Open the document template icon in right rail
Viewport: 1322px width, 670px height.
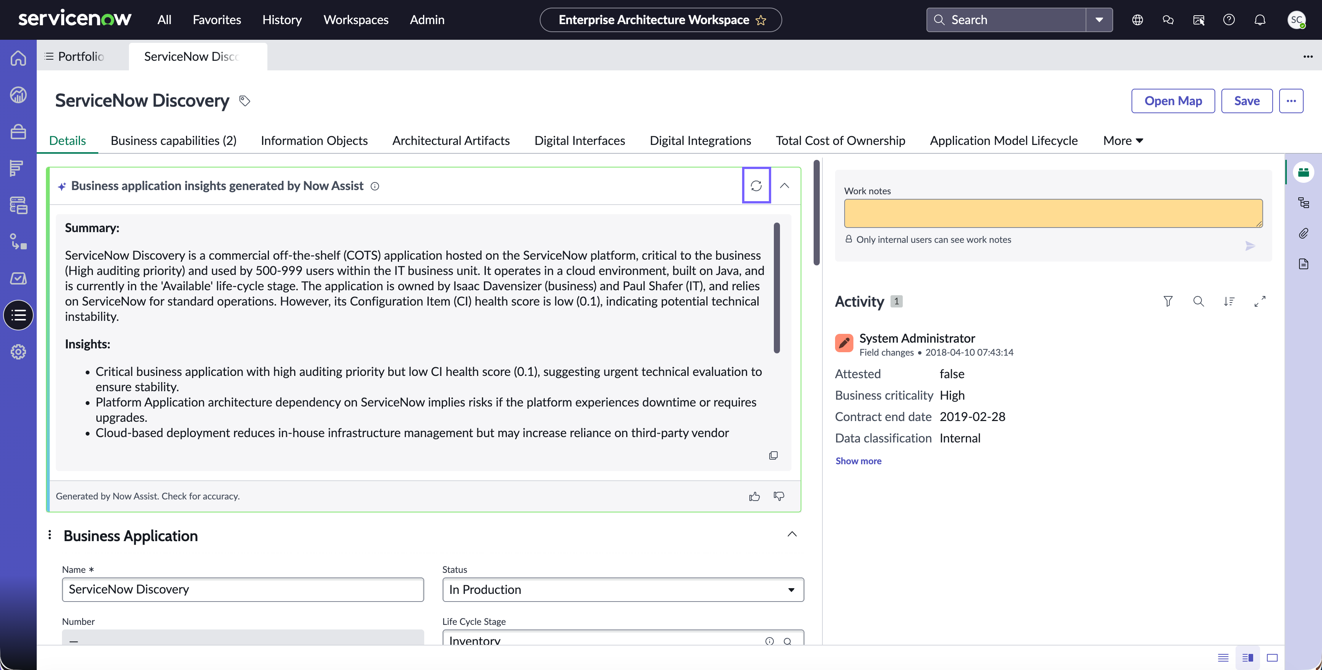coord(1304,264)
